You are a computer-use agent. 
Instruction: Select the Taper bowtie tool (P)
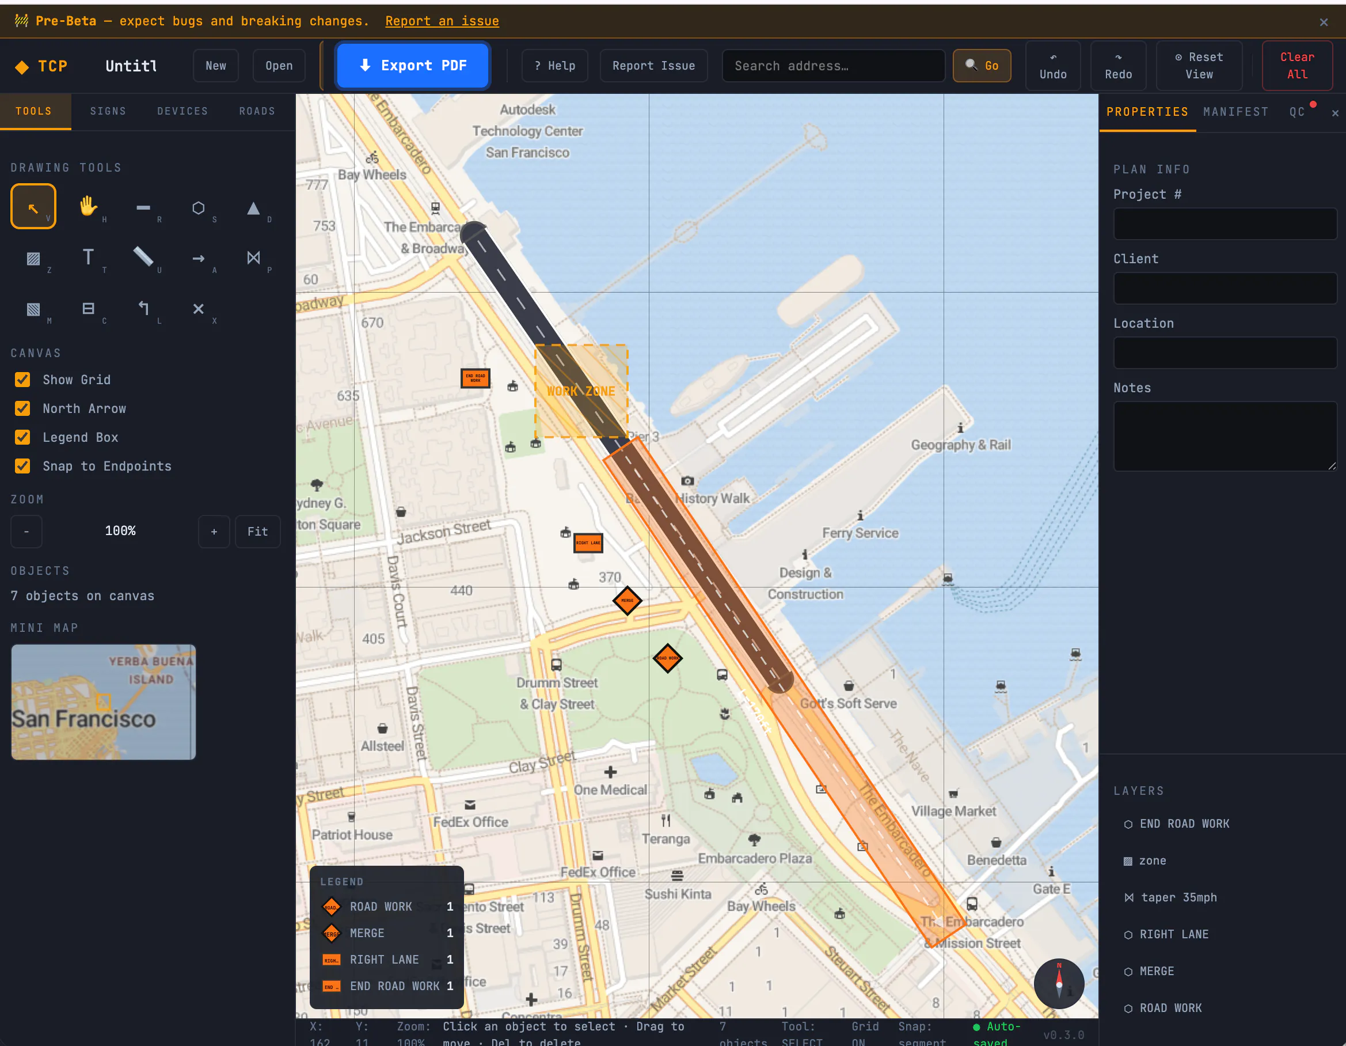tap(253, 258)
